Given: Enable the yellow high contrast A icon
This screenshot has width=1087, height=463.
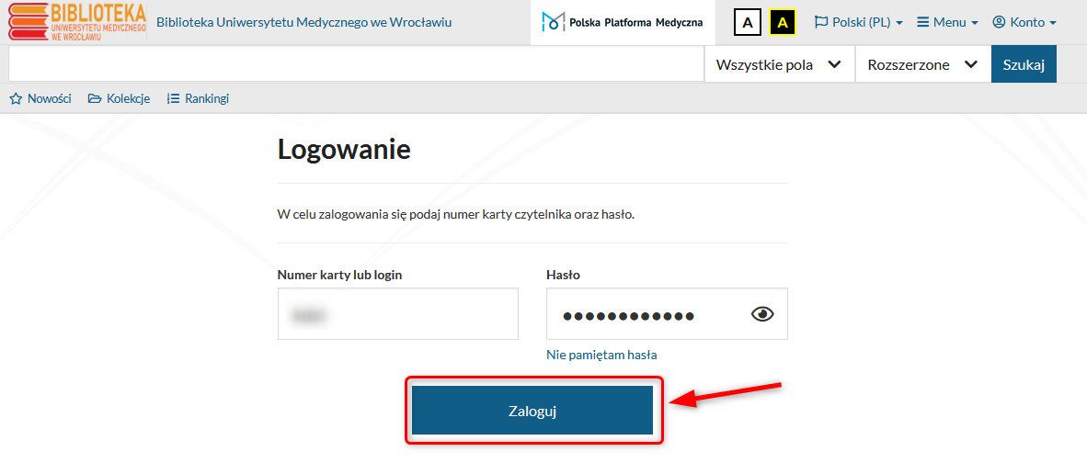Looking at the screenshot, I should pos(782,23).
